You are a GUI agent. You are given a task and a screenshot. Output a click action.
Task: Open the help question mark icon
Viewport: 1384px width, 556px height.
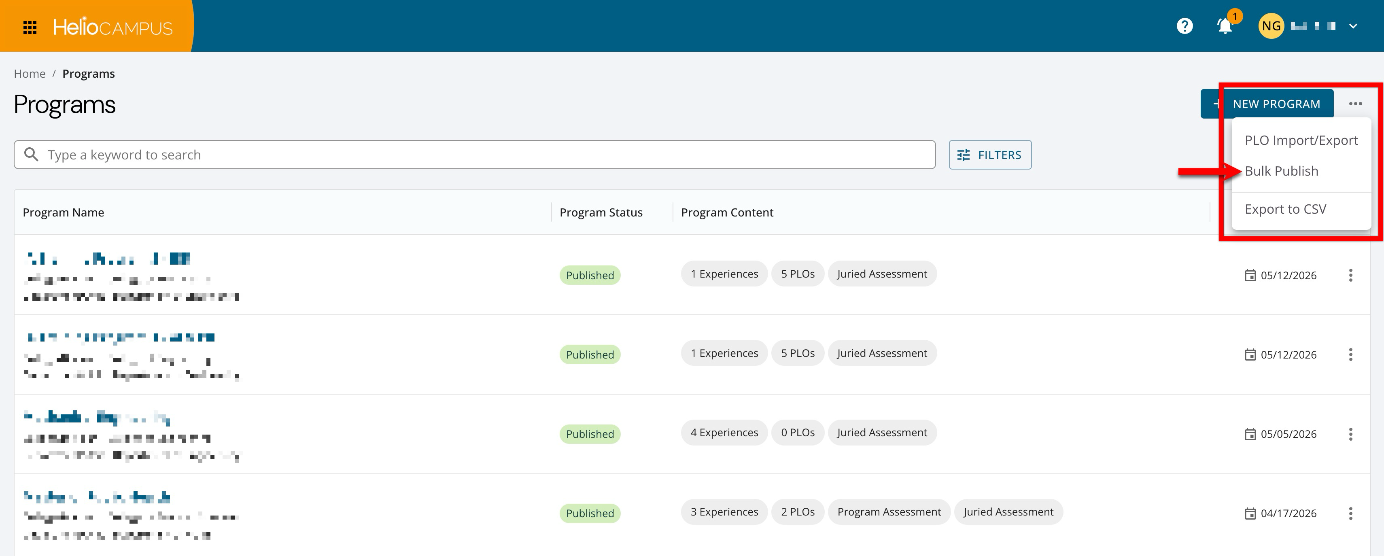(1184, 26)
